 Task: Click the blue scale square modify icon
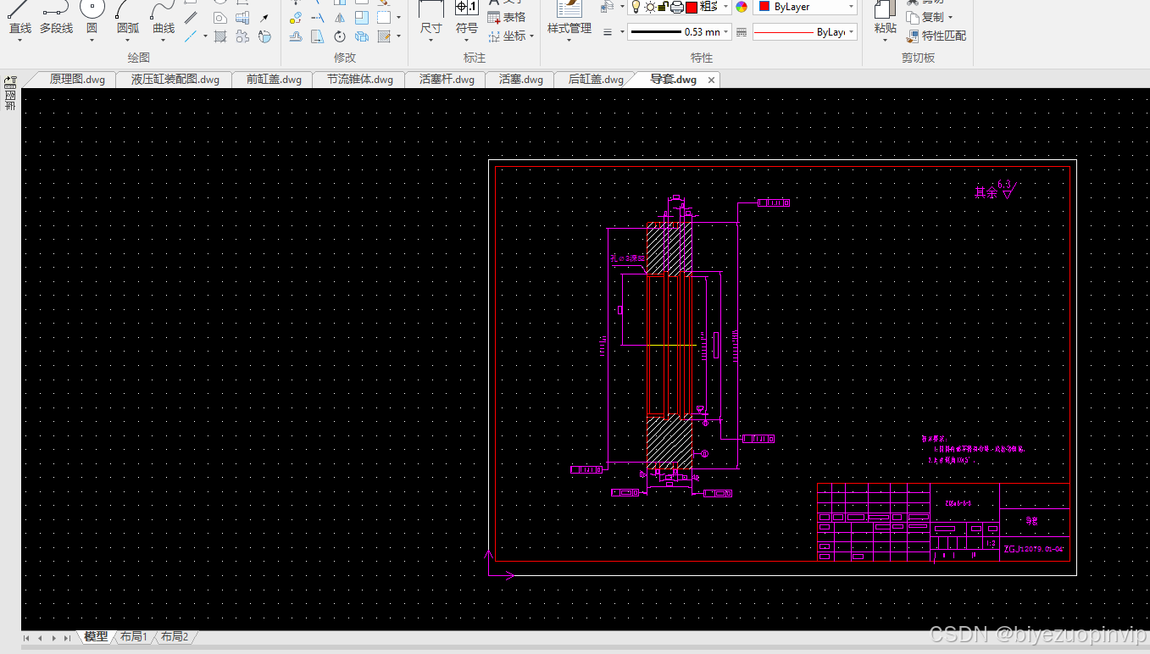pyautogui.click(x=362, y=18)
